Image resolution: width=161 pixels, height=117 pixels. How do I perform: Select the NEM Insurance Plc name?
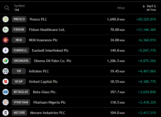(43, 40)
